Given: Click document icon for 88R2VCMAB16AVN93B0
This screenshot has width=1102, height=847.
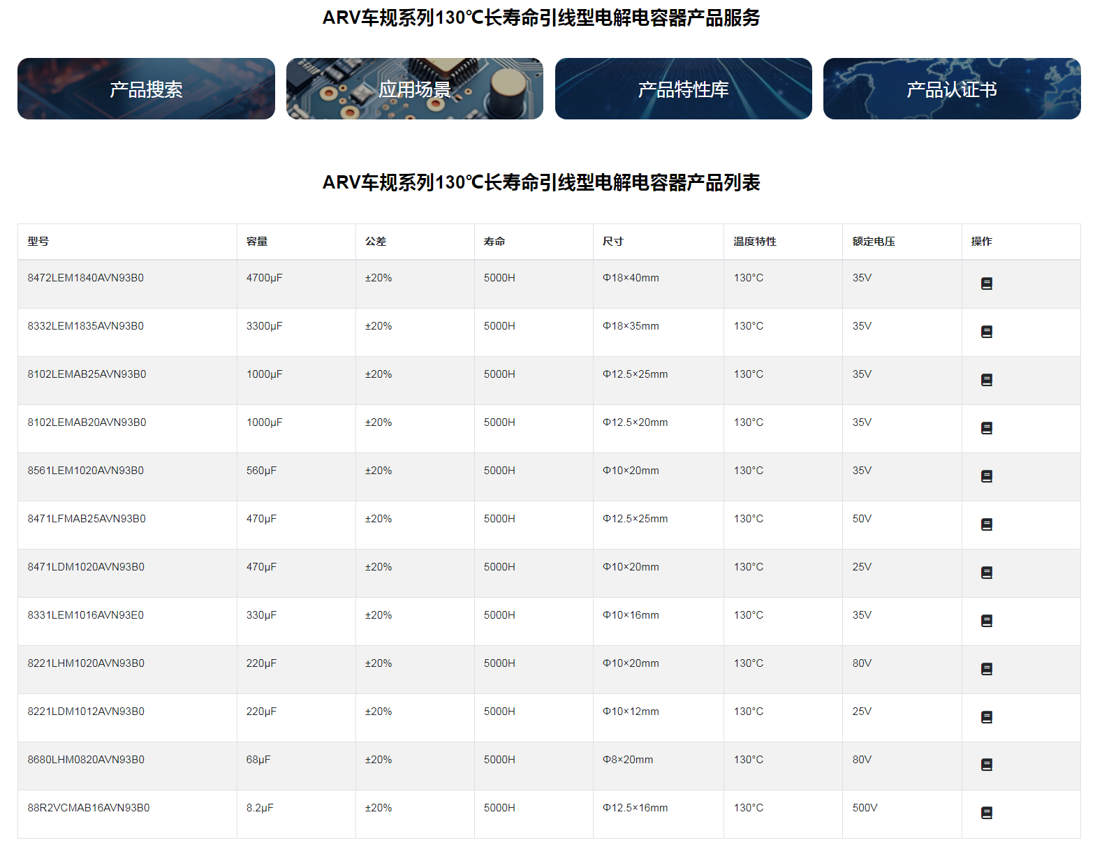Looking at the screenshot, I should [x=986, y=813].
